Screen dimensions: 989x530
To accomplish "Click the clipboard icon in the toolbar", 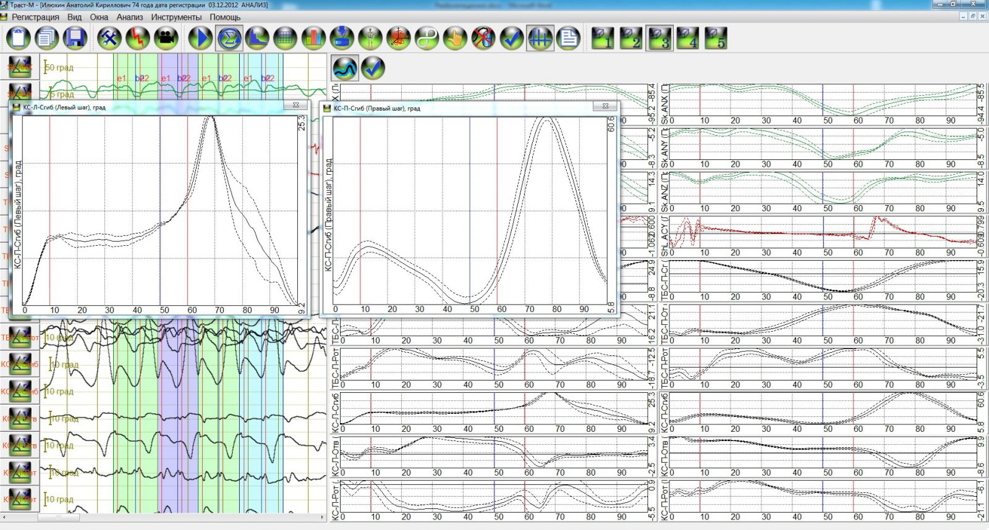I will coord(19,38).
